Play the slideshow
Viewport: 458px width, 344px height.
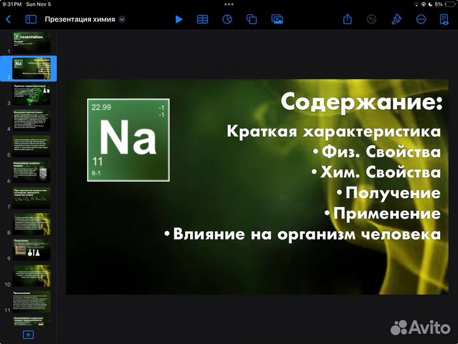[x=179, y=19]
